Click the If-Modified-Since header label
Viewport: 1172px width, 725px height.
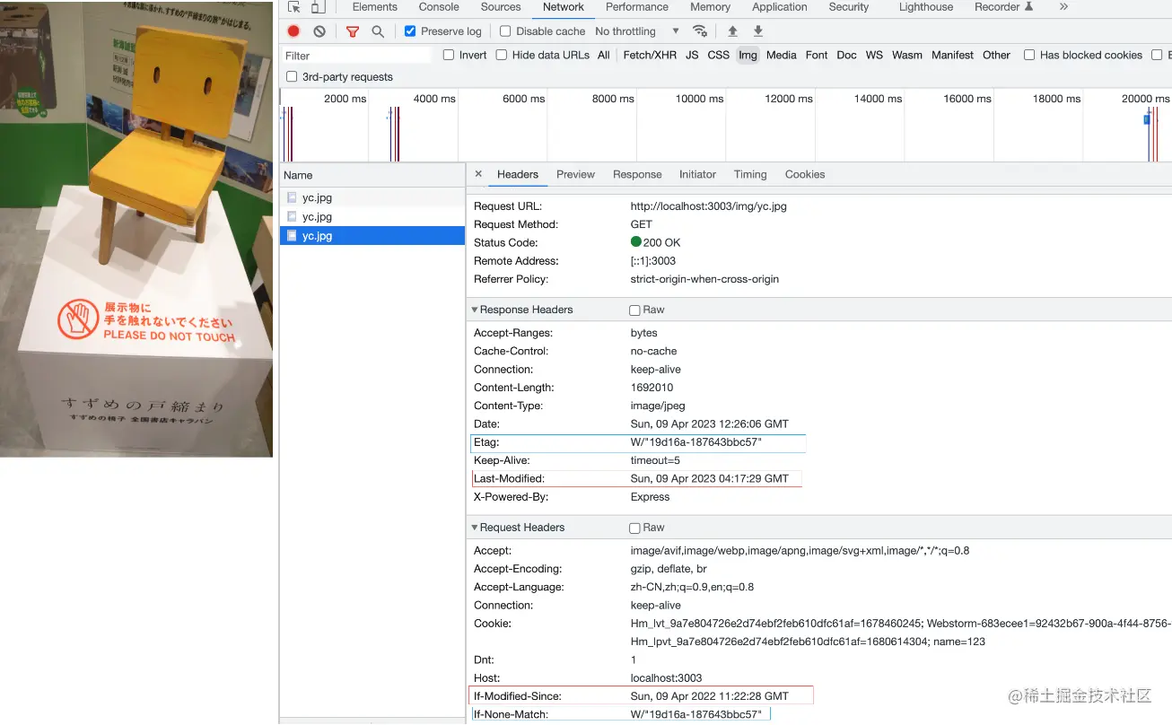[x=518, y=696]
